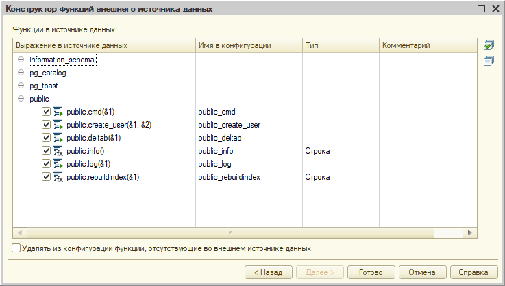The image size is (505, 286).
Task: Toggle the public.info() checkbox
Action: (x=46, y=151)
